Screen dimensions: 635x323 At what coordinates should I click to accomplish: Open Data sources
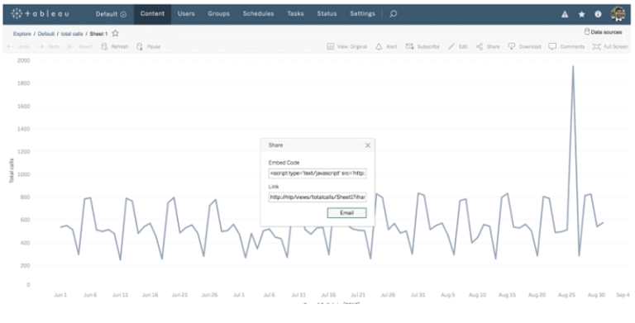603,32
